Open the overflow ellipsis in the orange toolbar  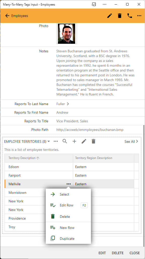[139, 16]
